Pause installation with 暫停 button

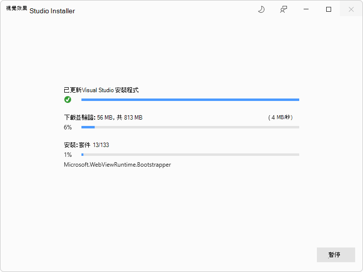[336, 255]
